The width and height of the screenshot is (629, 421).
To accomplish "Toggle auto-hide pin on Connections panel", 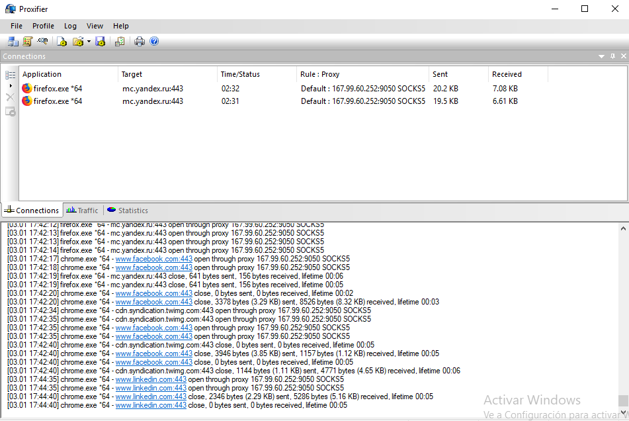I will coord(612,56).
